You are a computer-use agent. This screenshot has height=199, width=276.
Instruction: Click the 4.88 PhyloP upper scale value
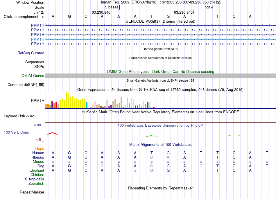point(37,125)
